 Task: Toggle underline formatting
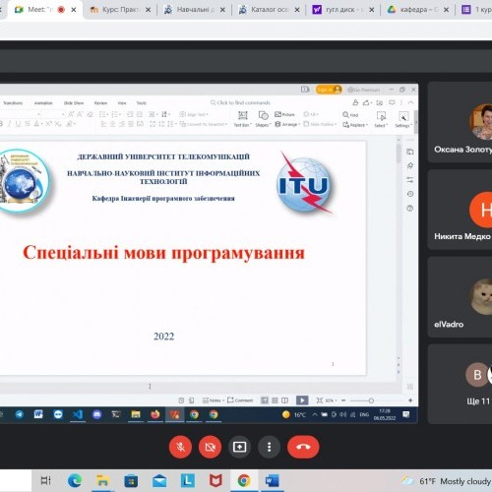point(18,124)
